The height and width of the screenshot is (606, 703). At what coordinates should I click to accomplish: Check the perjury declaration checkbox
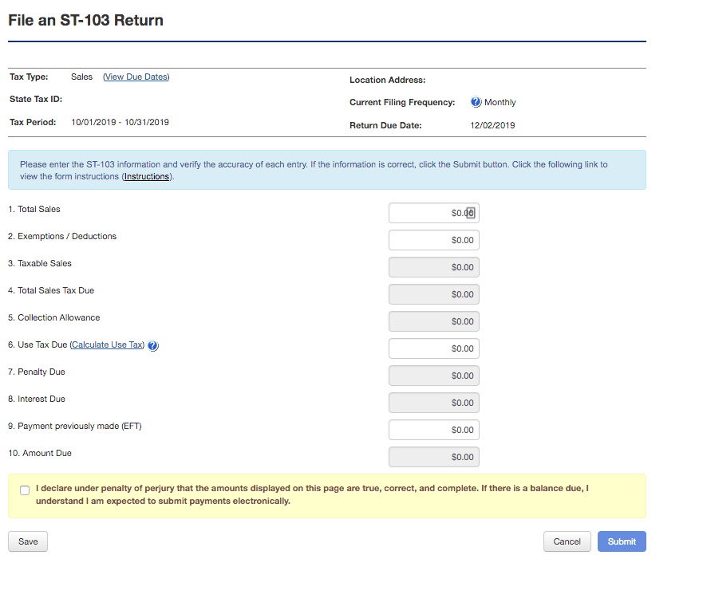pos(25,490)
